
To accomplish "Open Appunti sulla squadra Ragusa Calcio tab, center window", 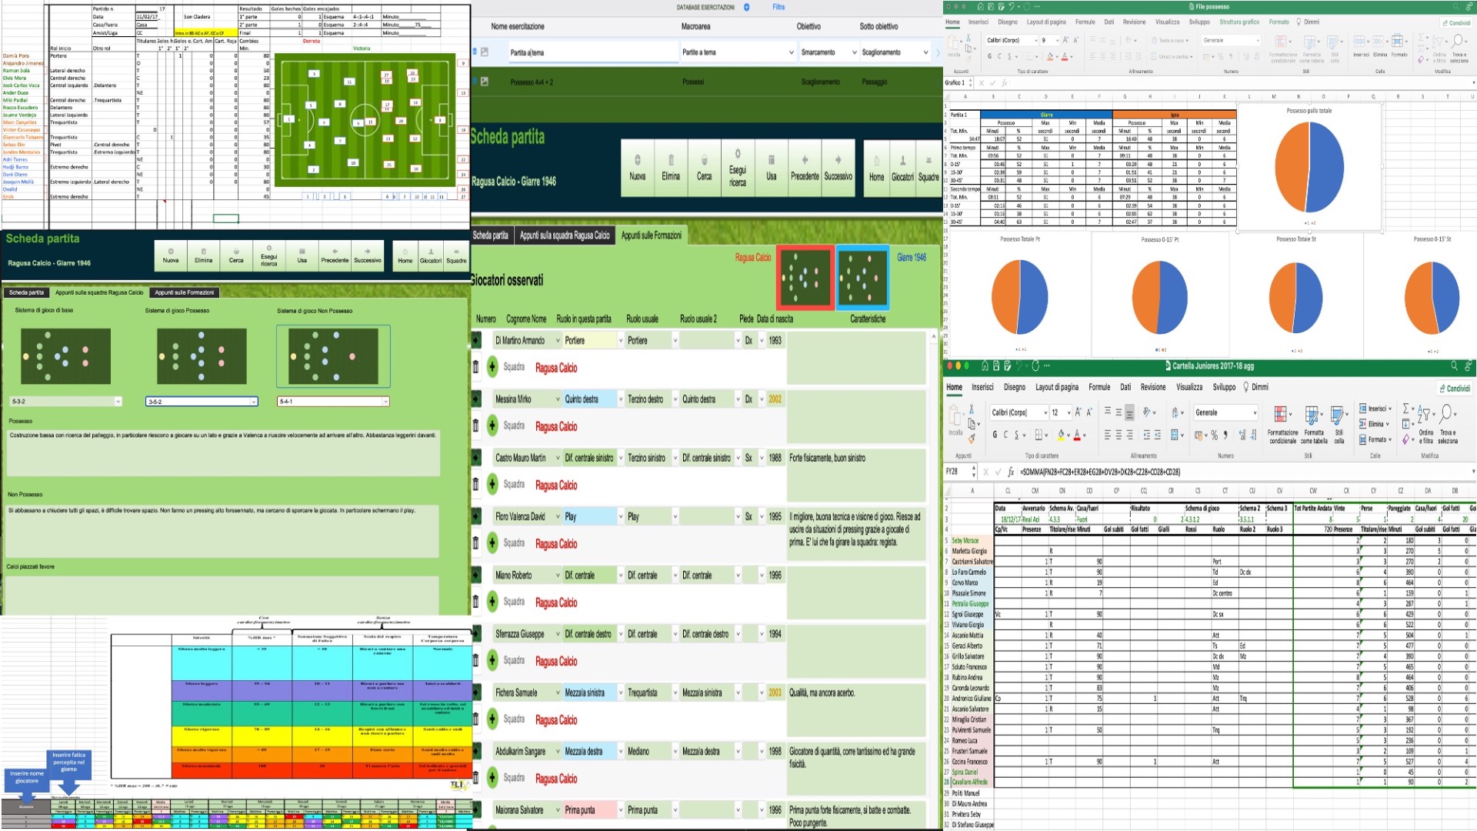I will pos(565,235).
